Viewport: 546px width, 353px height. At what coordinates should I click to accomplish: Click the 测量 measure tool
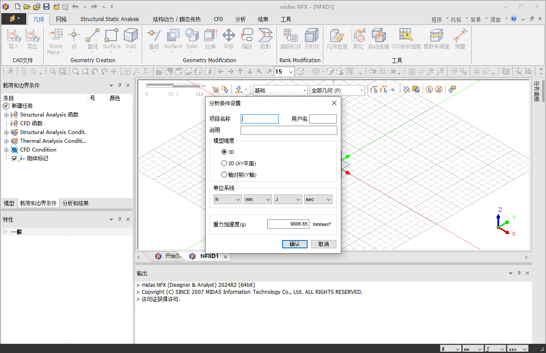460,39
